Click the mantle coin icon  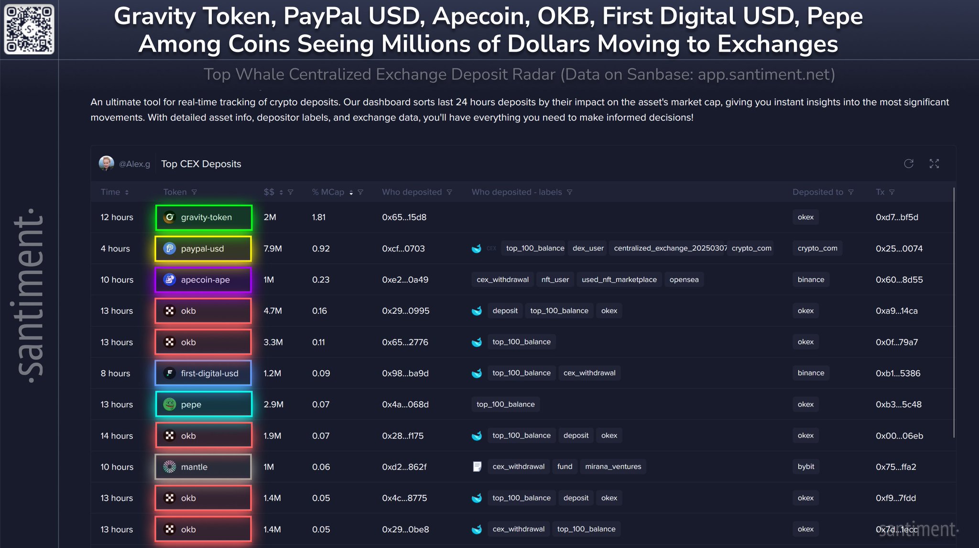(x=169, y=467)
